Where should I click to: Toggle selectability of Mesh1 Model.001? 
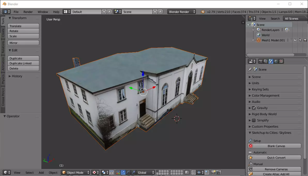pyautogui.click(x=300, y=40)
